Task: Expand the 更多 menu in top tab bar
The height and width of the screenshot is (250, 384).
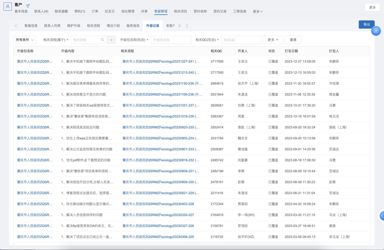Action: coord(258,12)
